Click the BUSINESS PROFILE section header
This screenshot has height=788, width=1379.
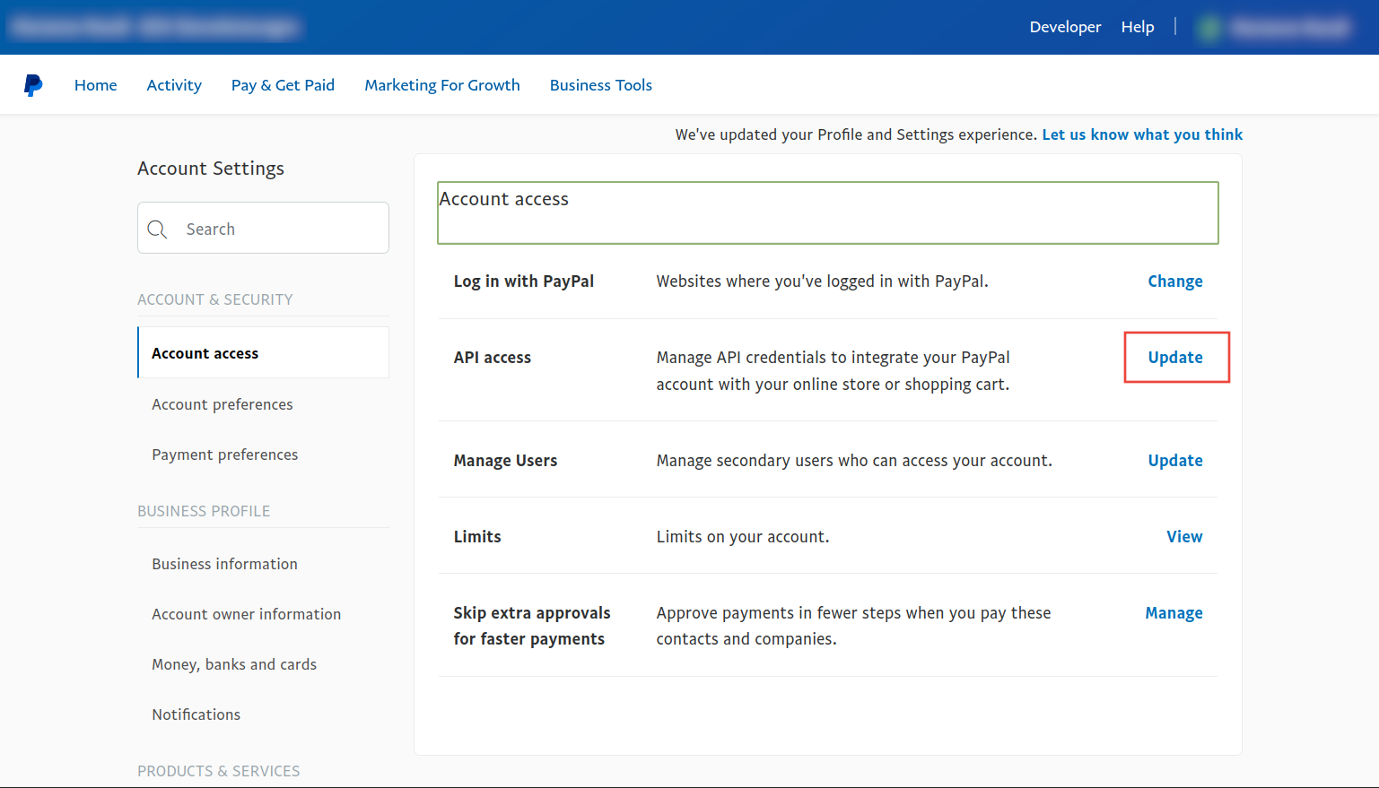tap(204, 511)
